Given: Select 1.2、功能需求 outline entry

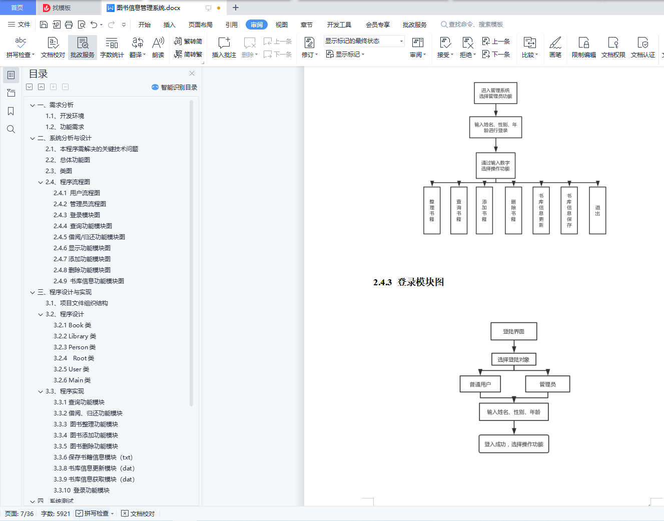Looking at the screenshot, I should (65, 127).
